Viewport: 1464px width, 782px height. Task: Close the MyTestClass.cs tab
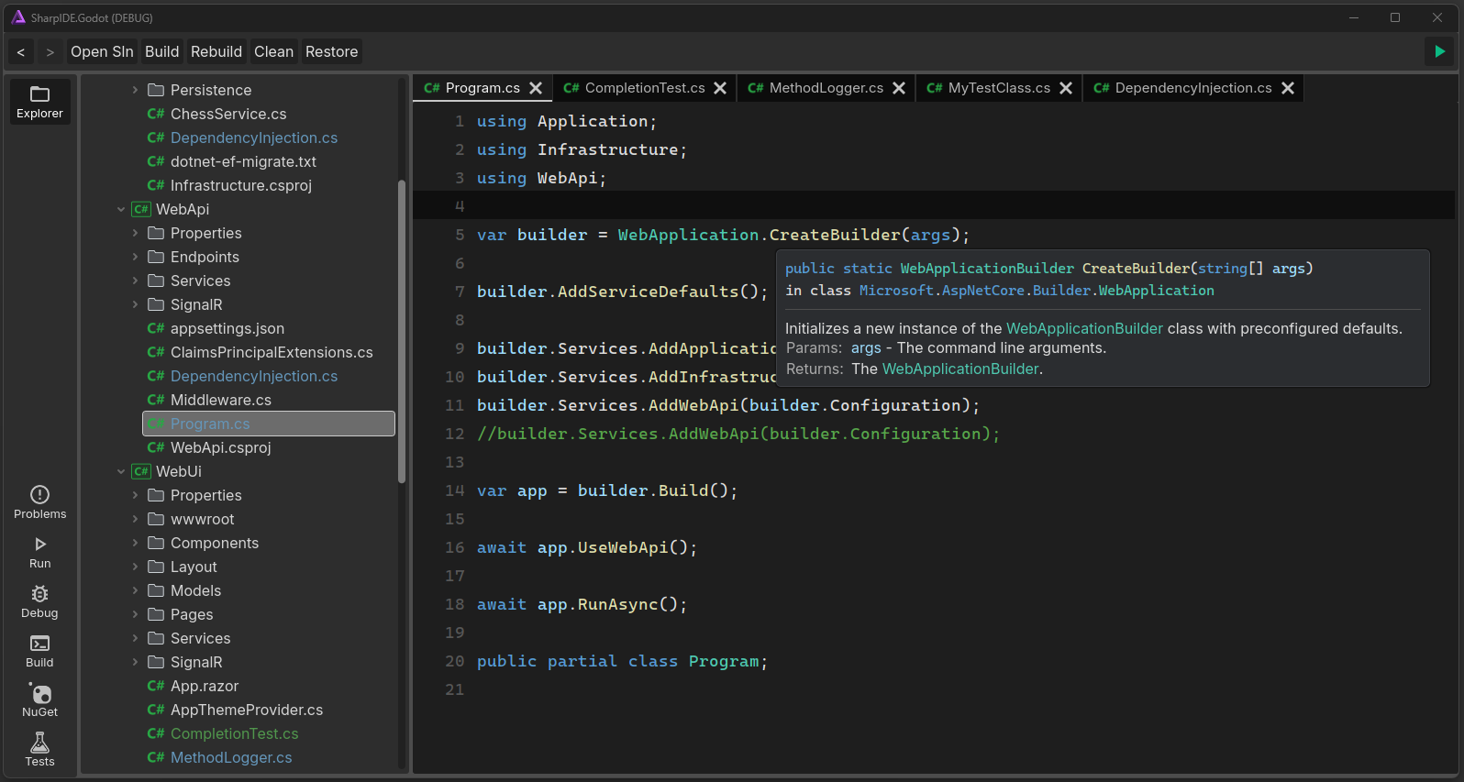pos(1066,88)
